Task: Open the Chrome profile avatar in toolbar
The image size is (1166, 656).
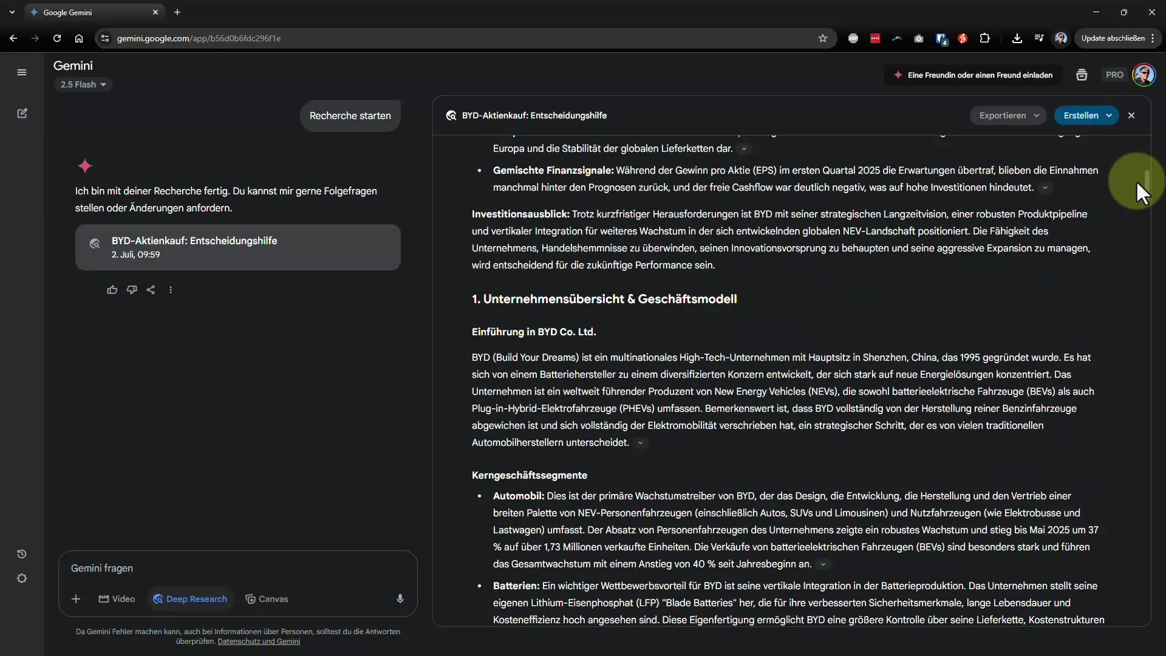Action: coord(1061,38)
